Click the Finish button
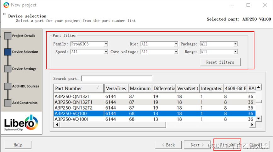The image size is (273, 152). coord(227,145)
